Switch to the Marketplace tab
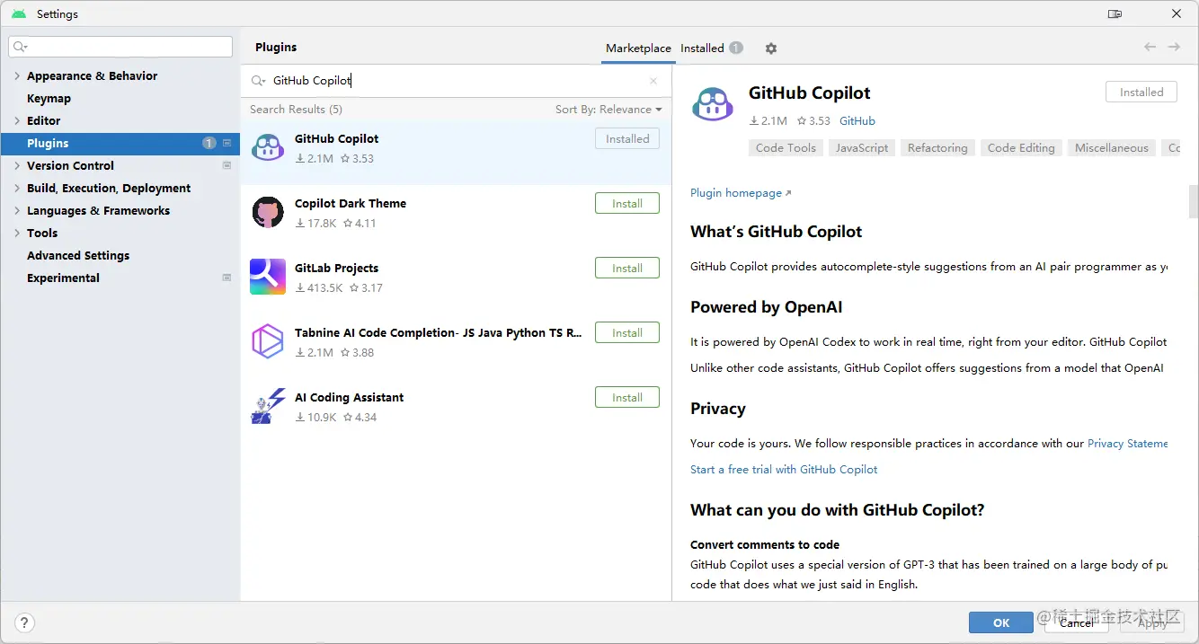Screen dimensions: 1199x644 [638, 49]
